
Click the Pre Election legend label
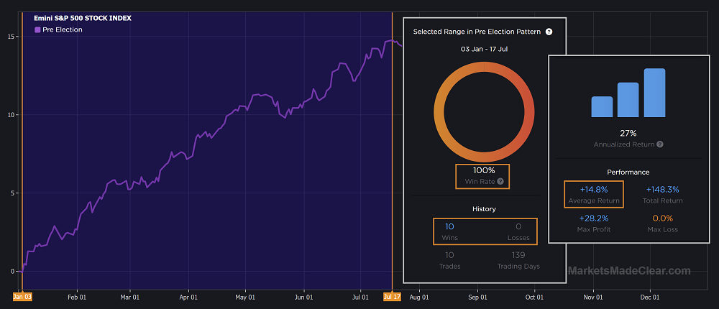point(63,29)
